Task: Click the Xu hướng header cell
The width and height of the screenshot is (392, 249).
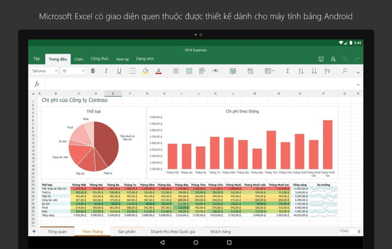Action: tap(323, 185)
